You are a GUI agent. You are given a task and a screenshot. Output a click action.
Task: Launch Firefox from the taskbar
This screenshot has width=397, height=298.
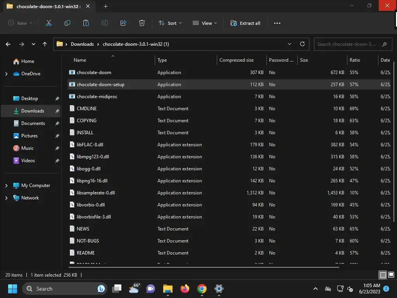pyautogui.click(x=185, y=289)
